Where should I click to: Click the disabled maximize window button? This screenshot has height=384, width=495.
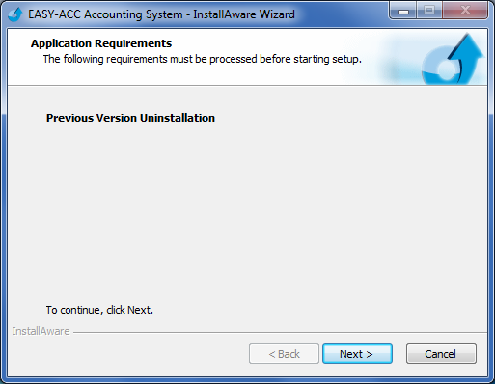(x=429, y=11)
